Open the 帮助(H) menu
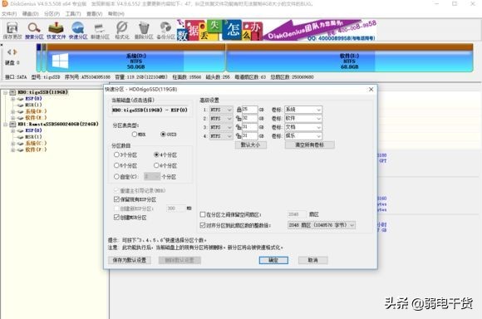482x319 pixels. pyautogui.click(x=116, y=14)
